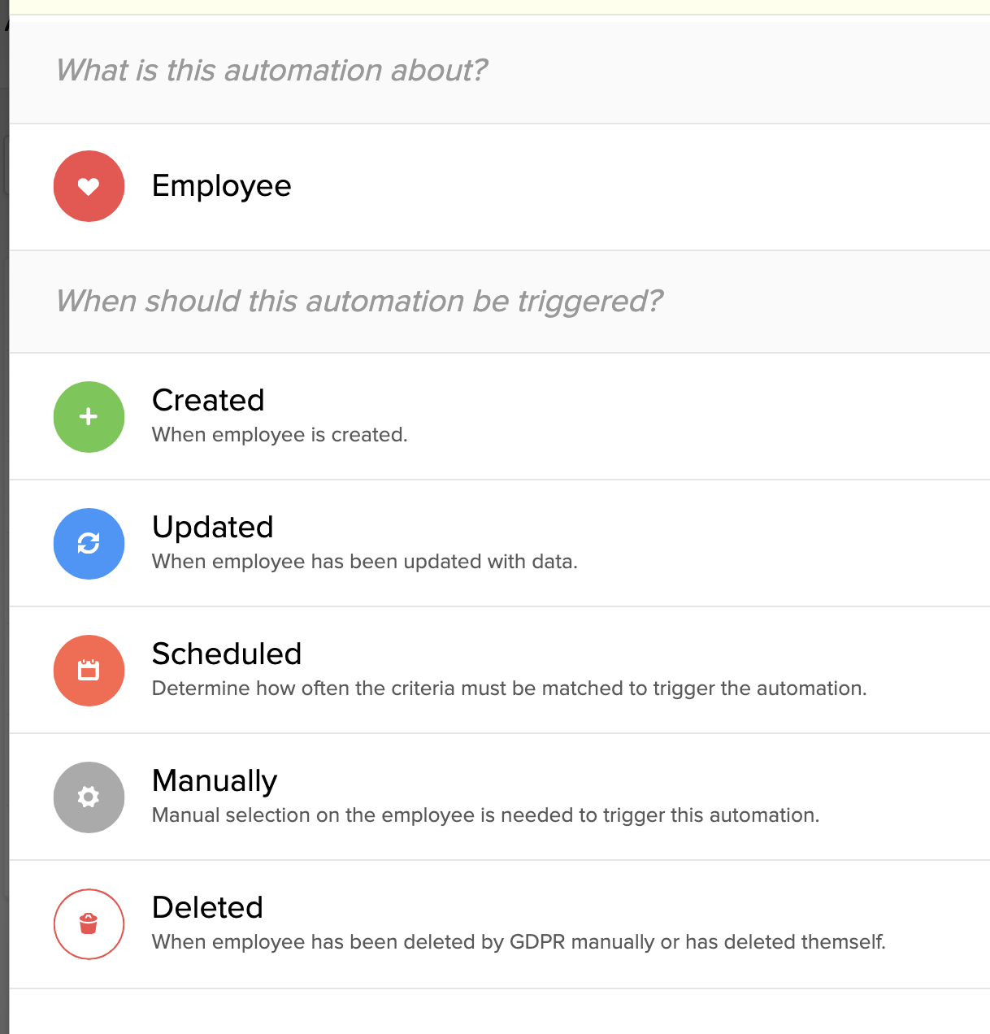Click 'When employee has been updated with data' text
The image size is (990, 1034).
[x=364, y=562]
